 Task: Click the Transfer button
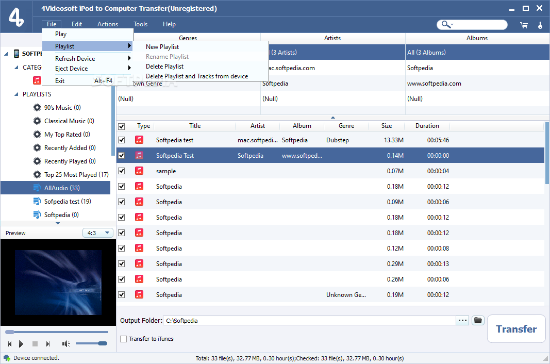point(516,329)
